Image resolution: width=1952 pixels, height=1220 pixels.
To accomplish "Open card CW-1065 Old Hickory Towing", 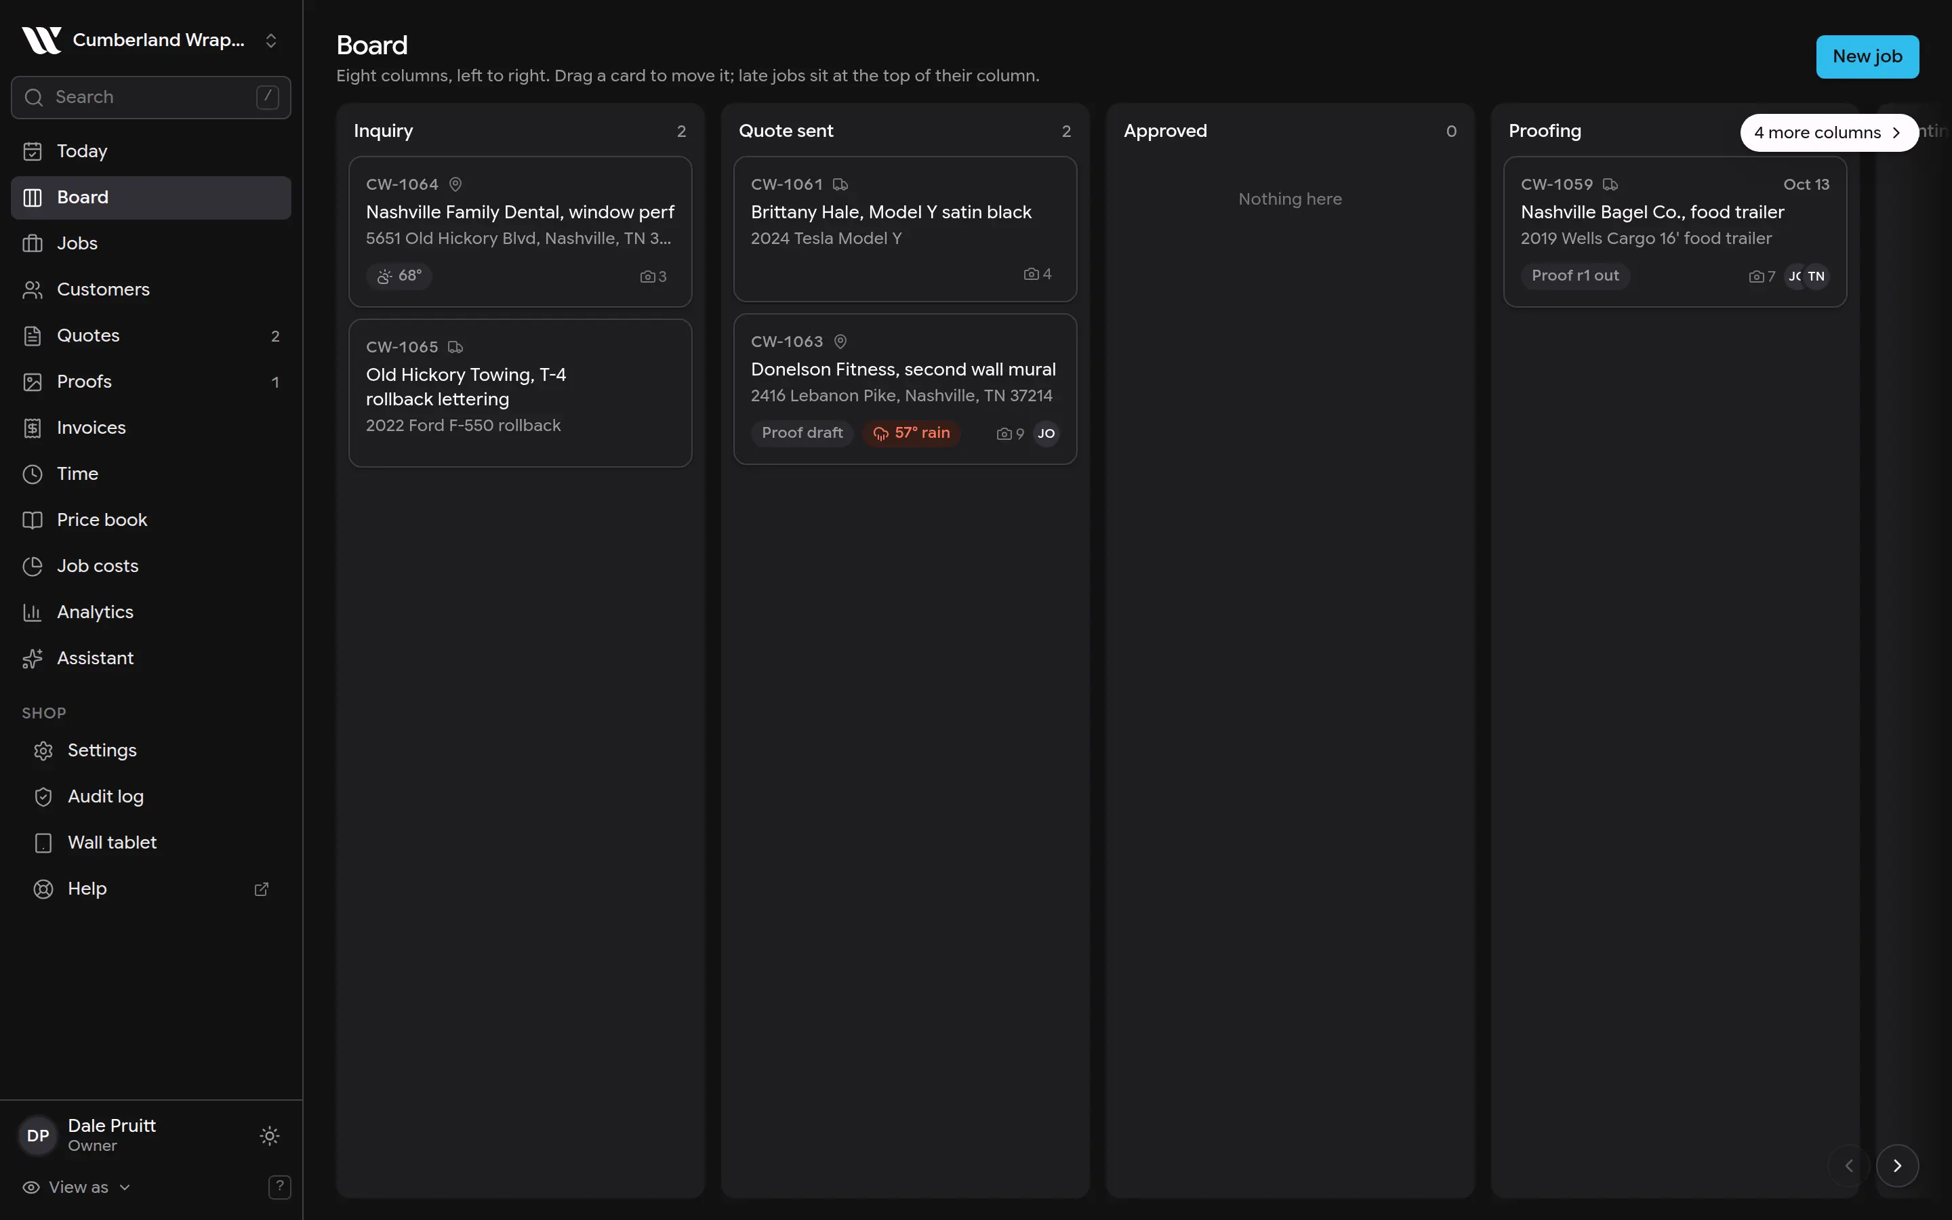I will [521, 393].
